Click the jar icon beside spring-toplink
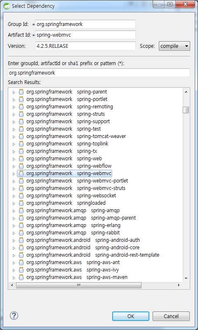 (x=21, y=144)
